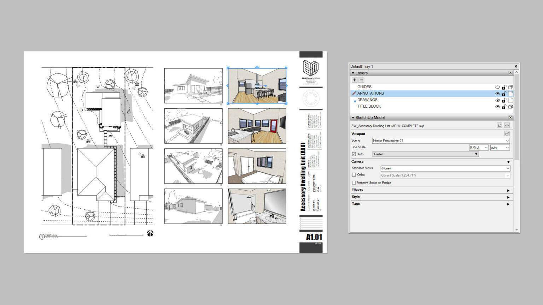This screenshot has width=543, height=305.
Task: Click the stacked pages icon beside GUIDES
Action: point(510,87)
